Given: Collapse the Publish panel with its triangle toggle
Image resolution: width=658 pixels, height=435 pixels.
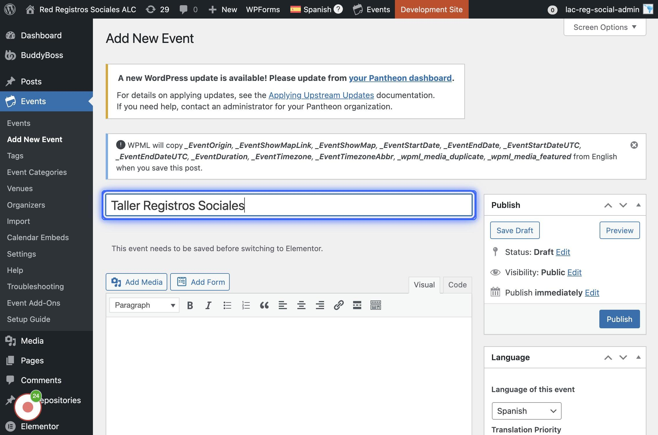Looking at the screenshot, I should click(x=638, y=205).
